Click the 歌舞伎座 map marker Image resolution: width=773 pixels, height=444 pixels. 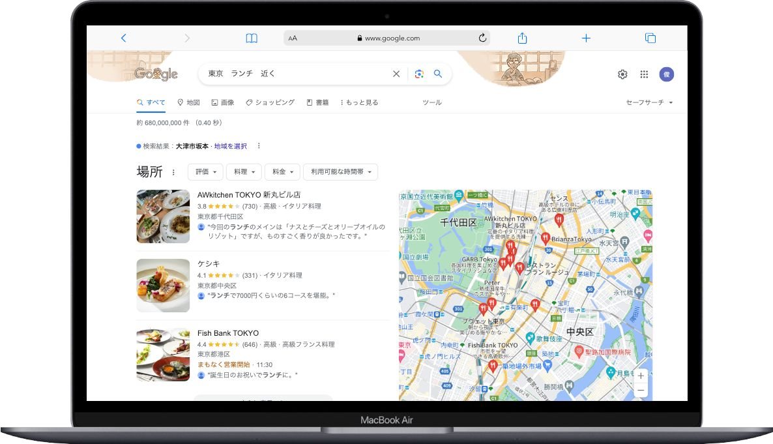click(530, 338)
